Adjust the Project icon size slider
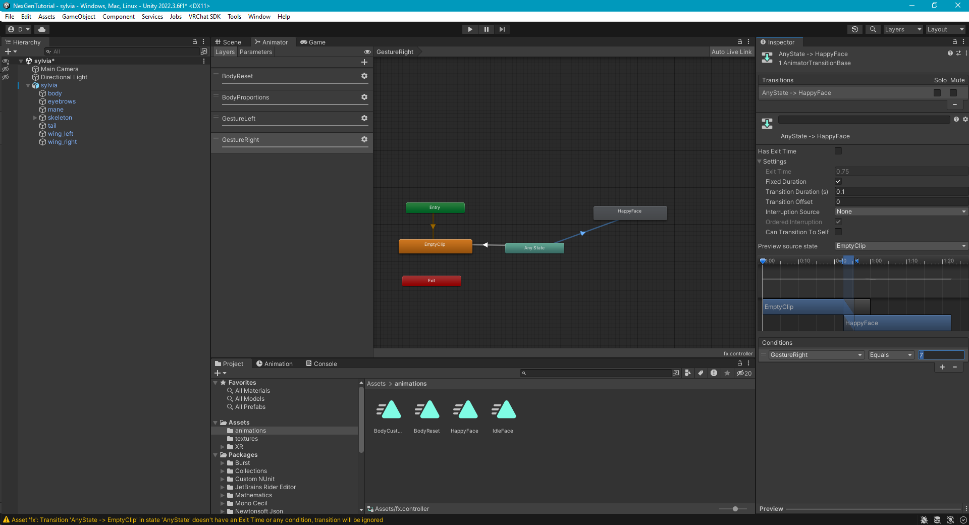Screen dimensions: 969x525 (x=735, y=509)
